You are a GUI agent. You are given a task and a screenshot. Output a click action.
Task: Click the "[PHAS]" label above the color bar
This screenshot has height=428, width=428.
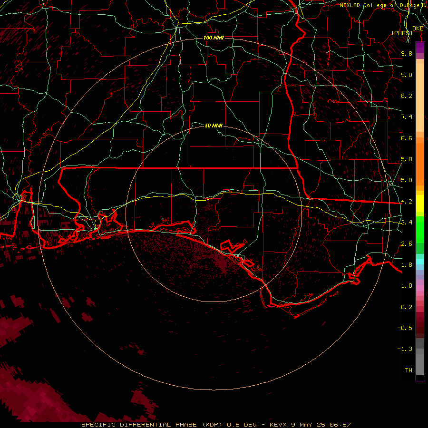[402, 33]
